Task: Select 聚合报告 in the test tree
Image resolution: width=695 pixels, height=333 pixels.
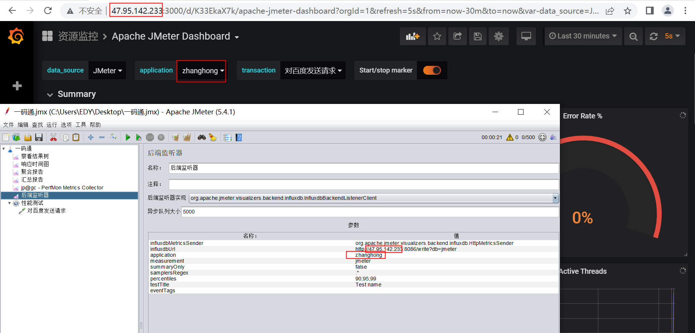Action: pyautogui.click(x=32, y=172)
